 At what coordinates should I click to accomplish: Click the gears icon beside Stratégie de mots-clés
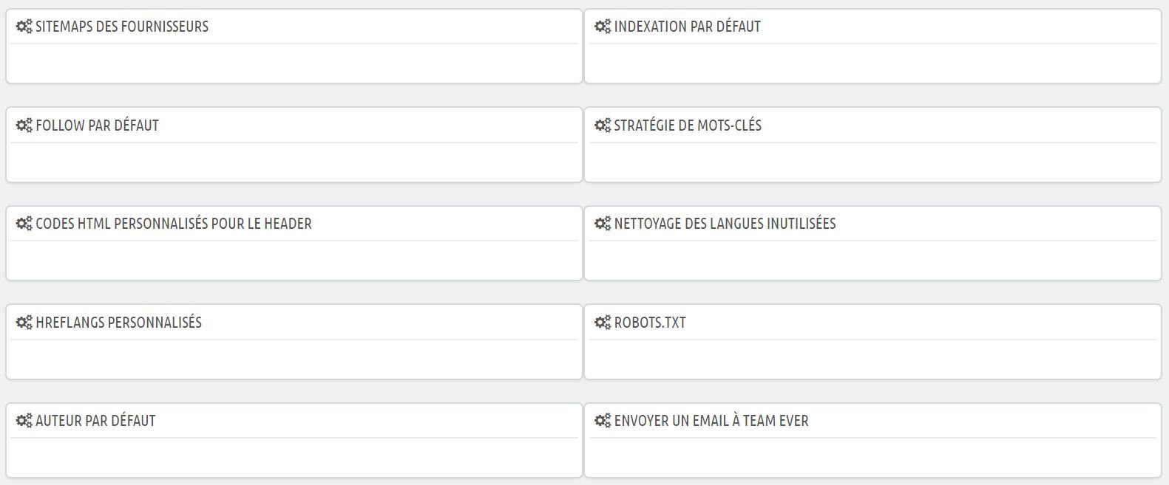click(603, 125)
